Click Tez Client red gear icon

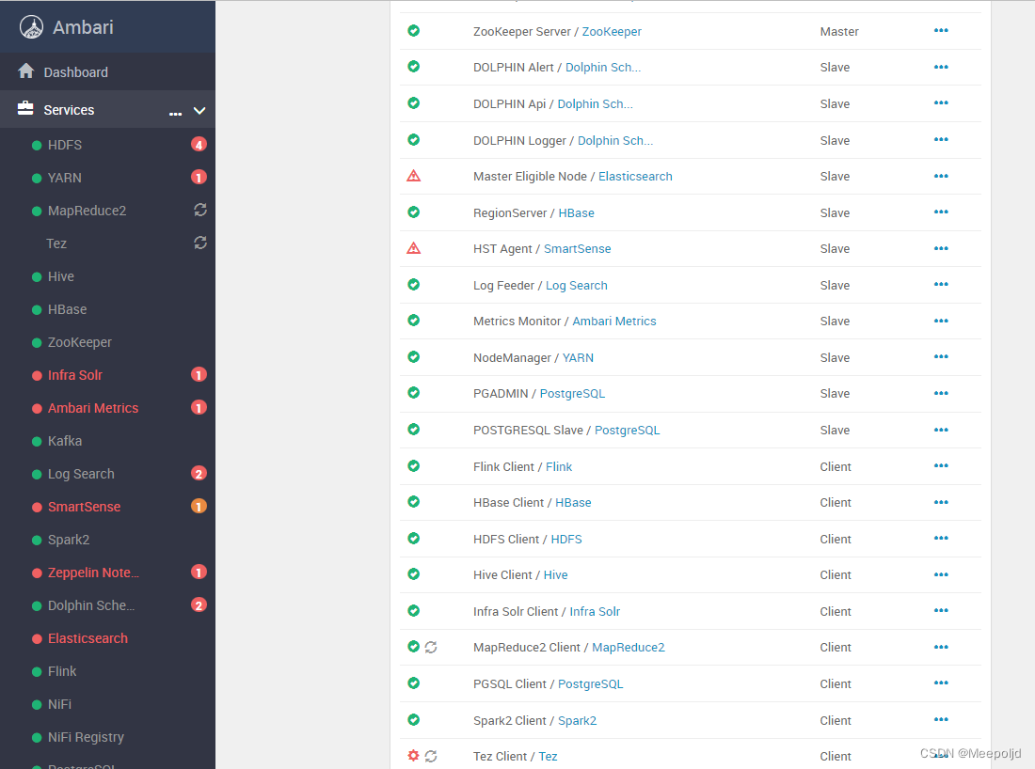[413, 755]
